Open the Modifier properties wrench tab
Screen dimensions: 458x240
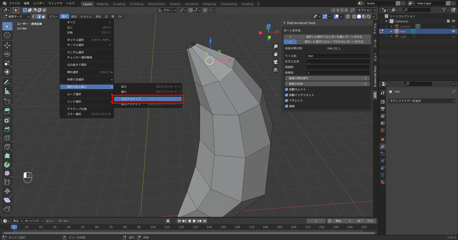[382, 147]
